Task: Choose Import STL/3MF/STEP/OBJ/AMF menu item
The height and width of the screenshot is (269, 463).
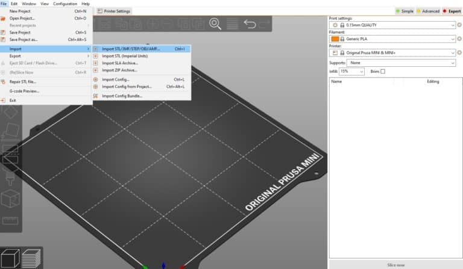Action: pyautogui.click(x=142, y=49)
